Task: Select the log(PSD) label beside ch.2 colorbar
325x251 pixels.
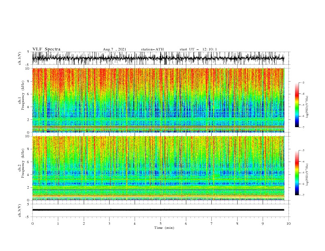Action: coord(307,175)
